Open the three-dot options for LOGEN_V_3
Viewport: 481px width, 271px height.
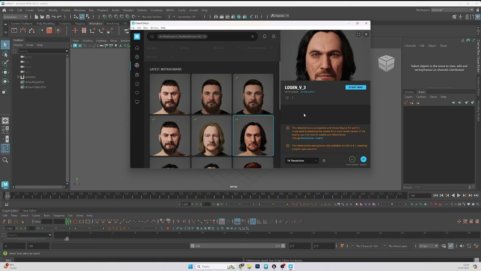click(x=292, y=98)
